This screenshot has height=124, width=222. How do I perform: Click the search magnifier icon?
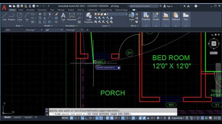click(161, 6)
